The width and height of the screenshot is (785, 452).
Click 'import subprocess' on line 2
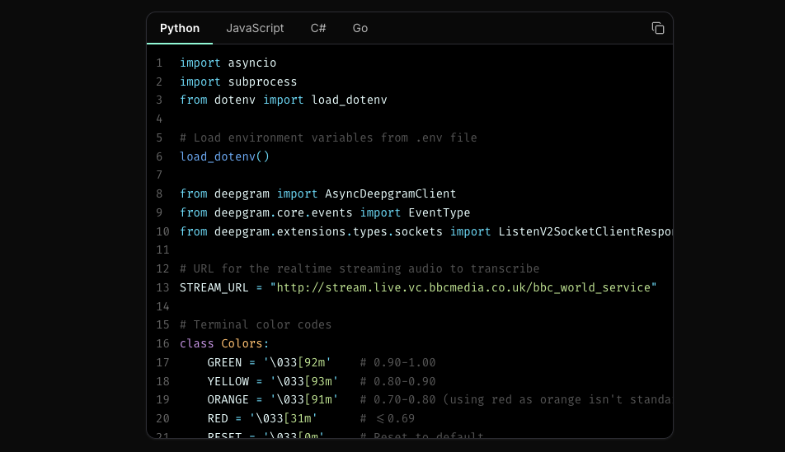pos(238,82)
